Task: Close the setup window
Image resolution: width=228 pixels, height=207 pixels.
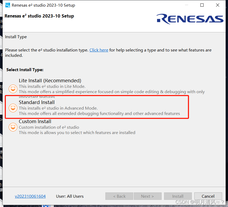Action: [218, 5]
